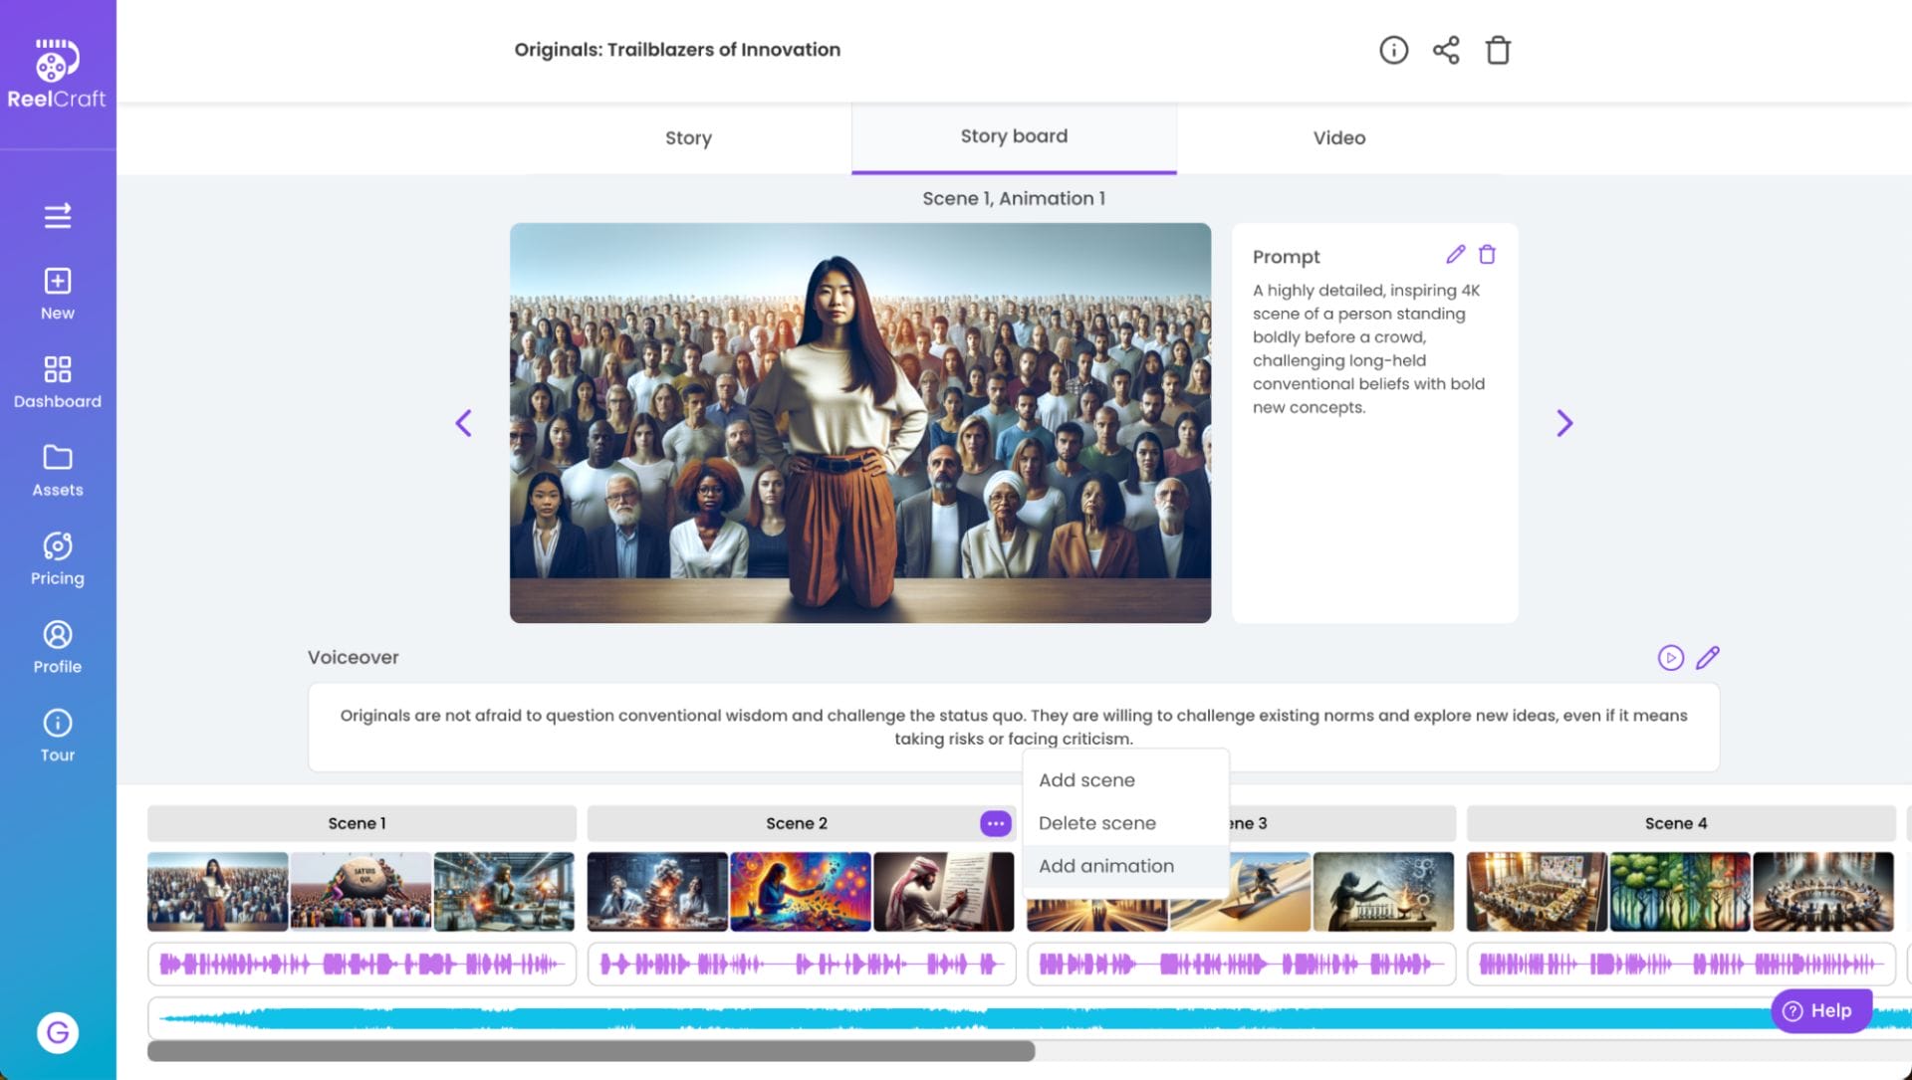Screen dimensions: 1912x1080
Task: Click the trash icon to delete project
Action: click(1498, 50)
